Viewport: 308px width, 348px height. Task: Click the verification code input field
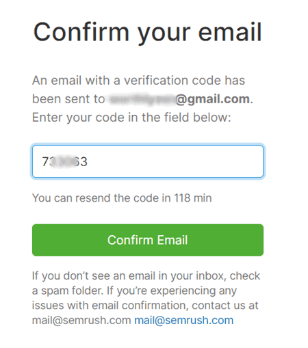click(x=148, y=161)
